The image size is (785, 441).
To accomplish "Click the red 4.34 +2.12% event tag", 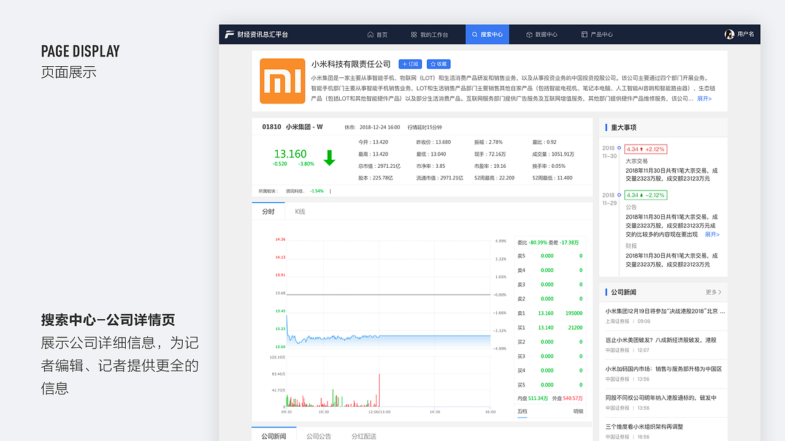I will tap(645, 149).
